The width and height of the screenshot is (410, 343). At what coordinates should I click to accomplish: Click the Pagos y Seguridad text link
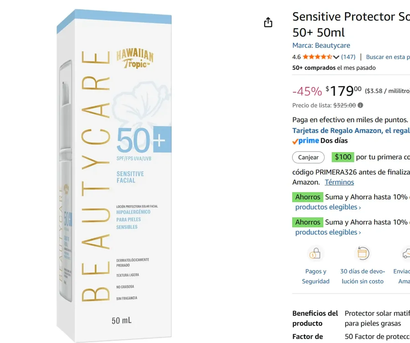click(x=315, y=276)
